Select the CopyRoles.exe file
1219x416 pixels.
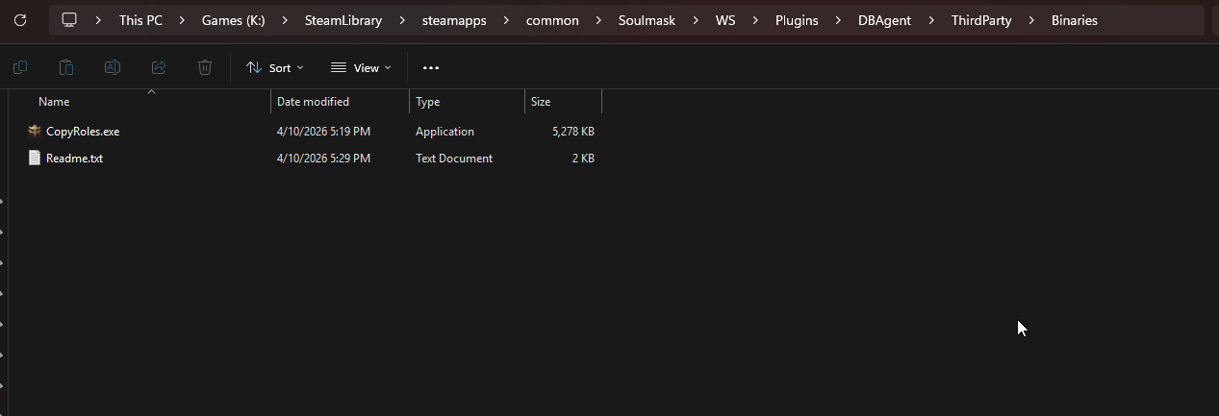click(x=83, y=132)
